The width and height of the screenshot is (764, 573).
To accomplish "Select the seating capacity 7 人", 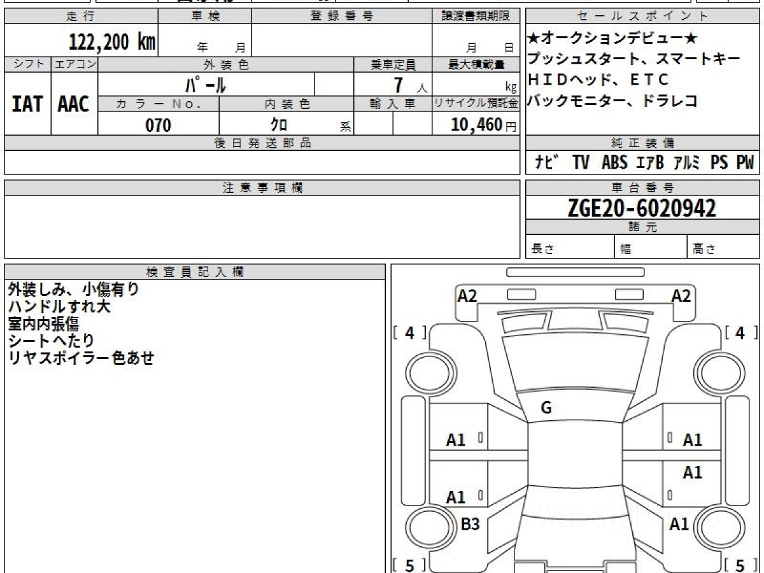I will 411,85.
